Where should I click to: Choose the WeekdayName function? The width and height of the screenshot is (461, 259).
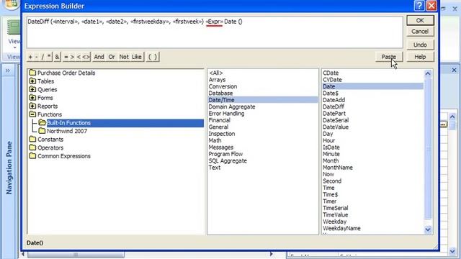pos(341,228)
